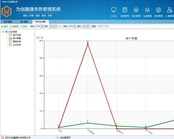Open the first year dropdown showing 2019
Viewport: 174px width, 139px height.
pyautogui.click(x=42, y=26)
